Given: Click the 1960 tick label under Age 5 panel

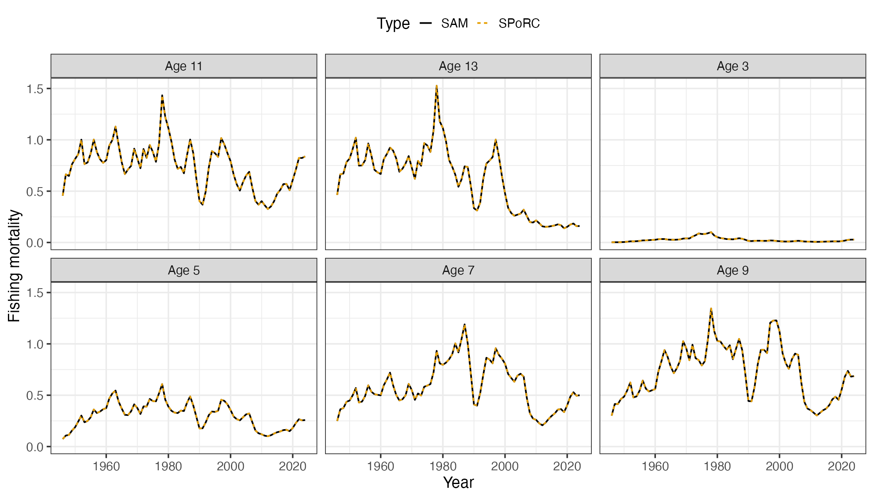Looking at the screenshot, I should (x=106, y=466).
